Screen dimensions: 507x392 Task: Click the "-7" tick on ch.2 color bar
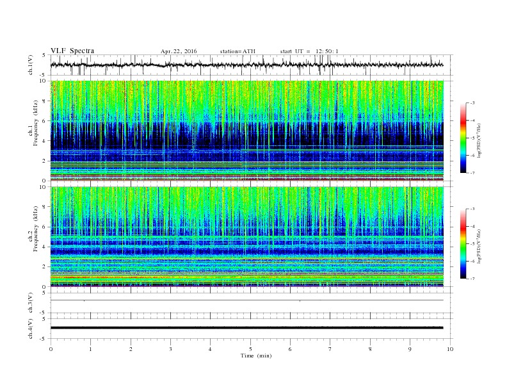472,279
